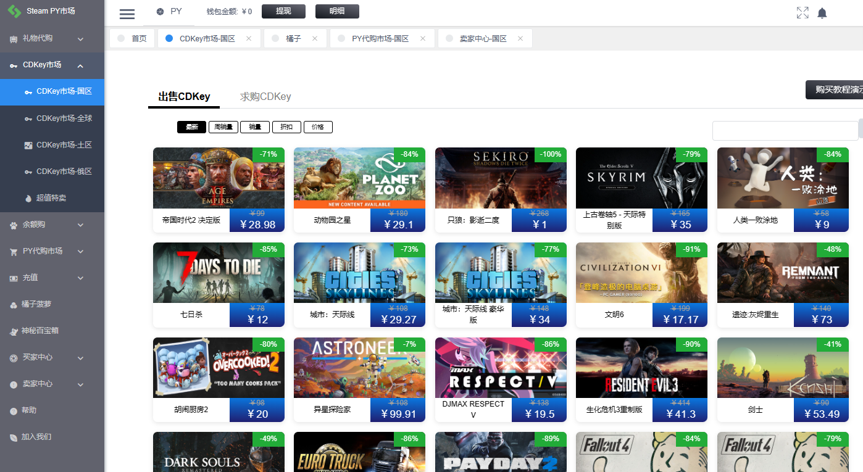Click the PY代购市场 cart icon

tap(14, 252)
